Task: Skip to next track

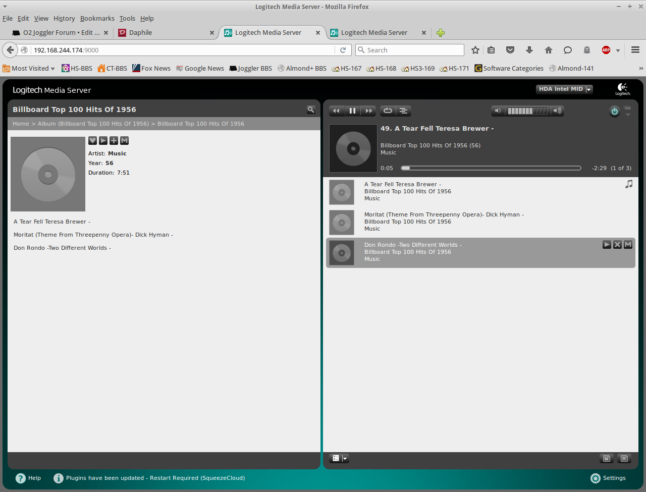Action: point(368,111)
